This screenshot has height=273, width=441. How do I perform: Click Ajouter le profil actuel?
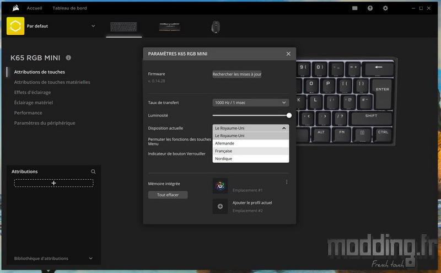pyautogui.click(x=252, y=202)
